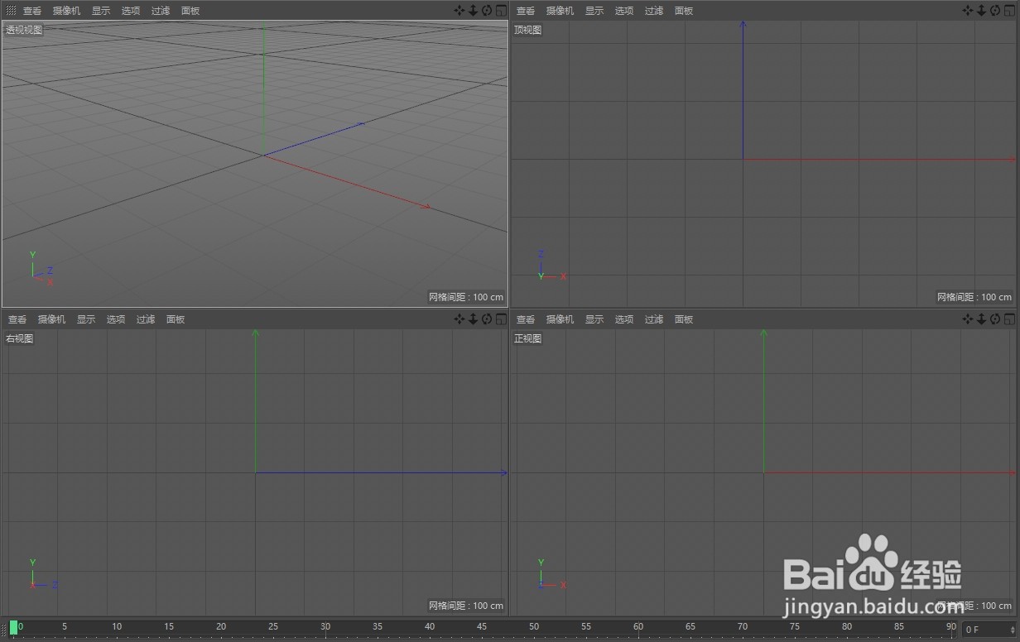Click the pan camera icon in top view (顶视图)

pyautogui.click(x=968, y=11)
